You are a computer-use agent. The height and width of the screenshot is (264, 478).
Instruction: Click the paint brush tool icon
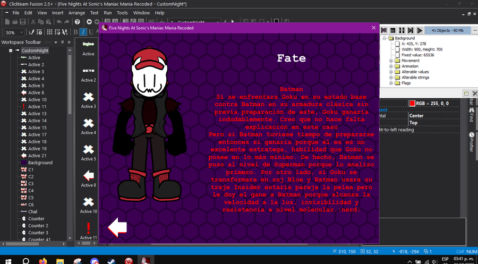31,32
